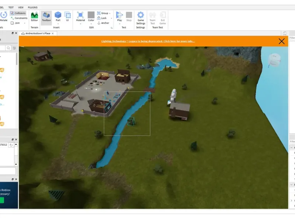Undock the top-left panel
Viewport: 295px width, 221px height.
[x=13, y=33]
